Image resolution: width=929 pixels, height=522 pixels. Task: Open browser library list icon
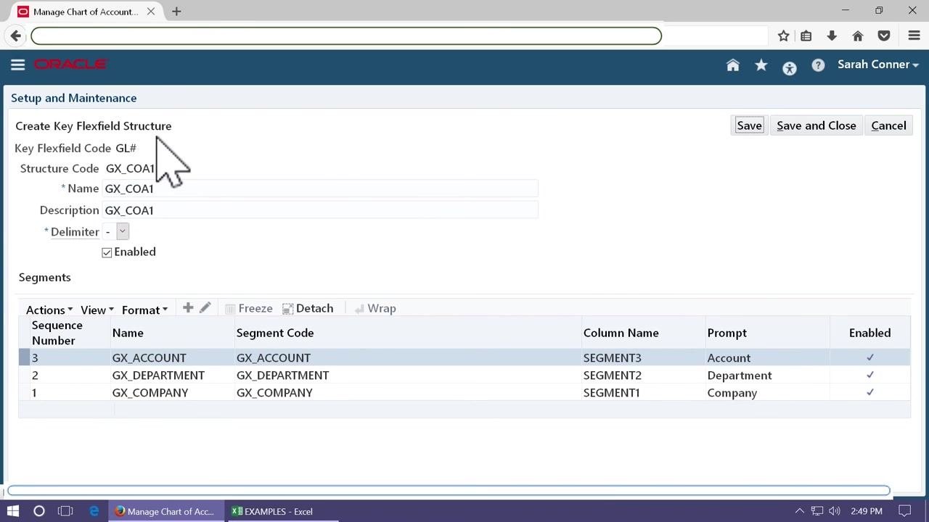806,36
